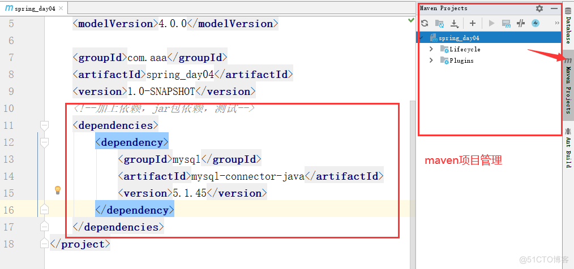Close the spring_day04 editor tab

coord(61,8)
